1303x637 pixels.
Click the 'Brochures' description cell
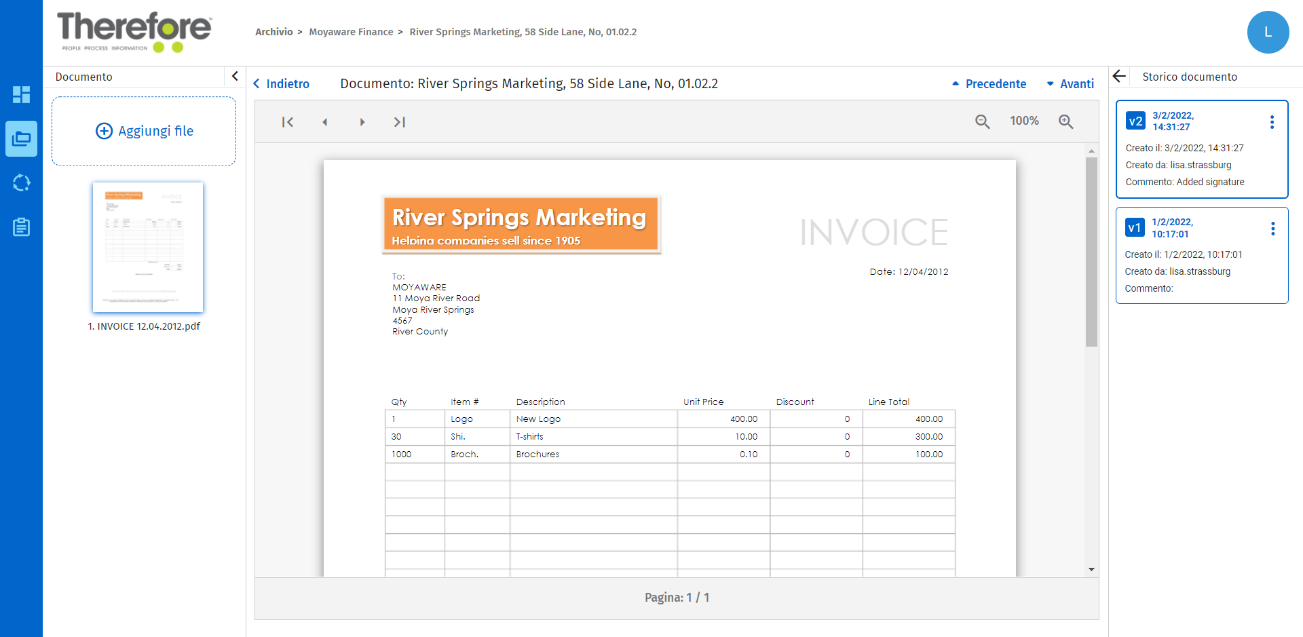593,455
